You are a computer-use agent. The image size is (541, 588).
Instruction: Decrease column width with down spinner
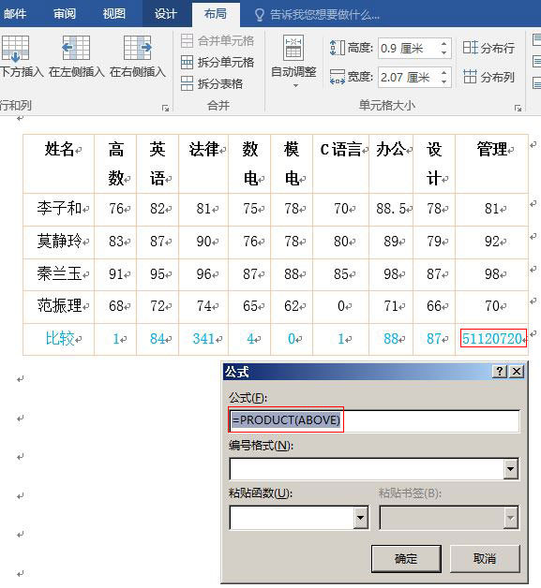tap(443, 82)
